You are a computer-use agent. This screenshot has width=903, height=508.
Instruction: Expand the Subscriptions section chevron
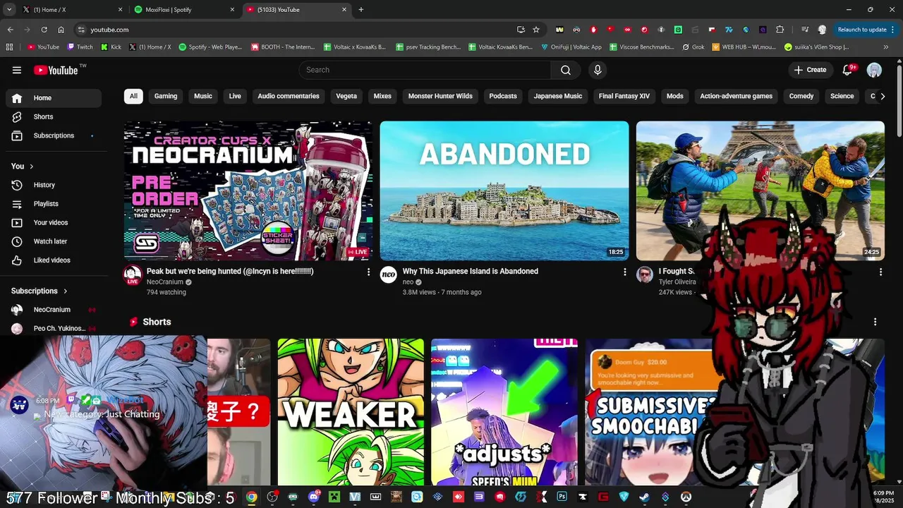(66, 291)
